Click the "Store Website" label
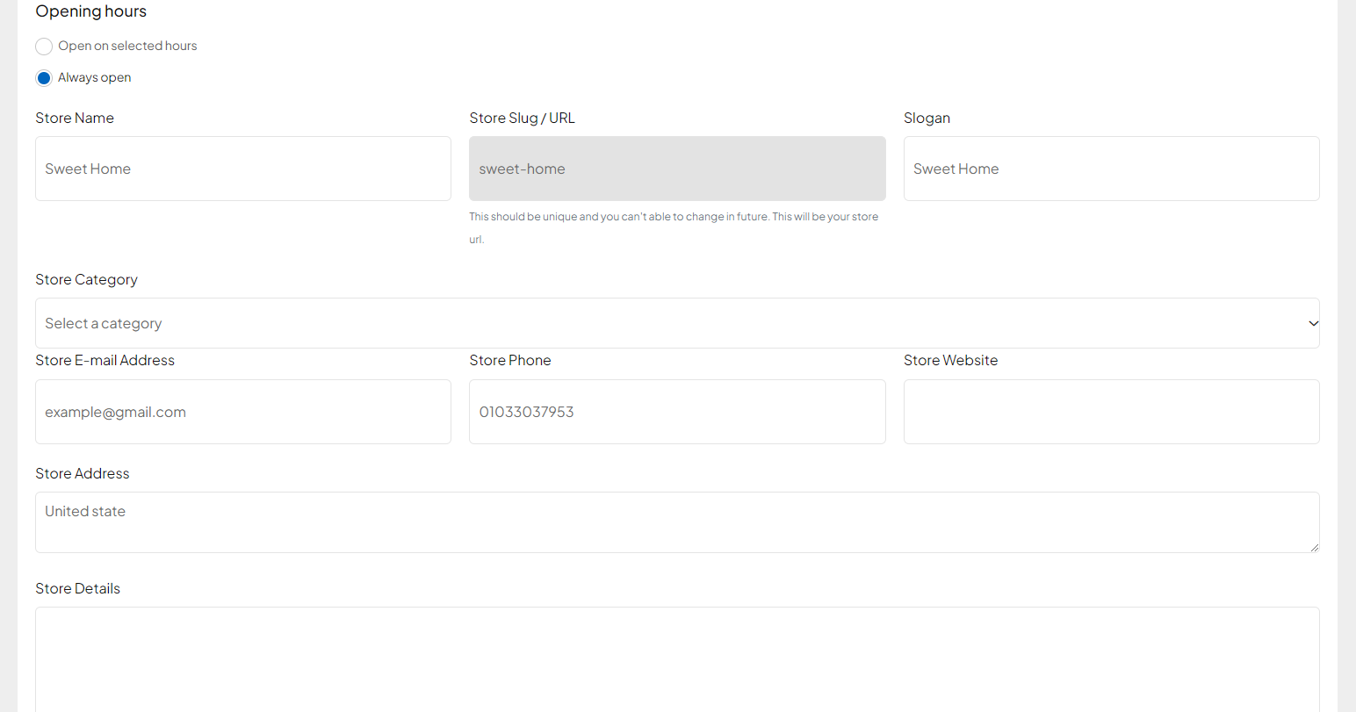This screenshot has height=712, width=1356. click(950, 360)
